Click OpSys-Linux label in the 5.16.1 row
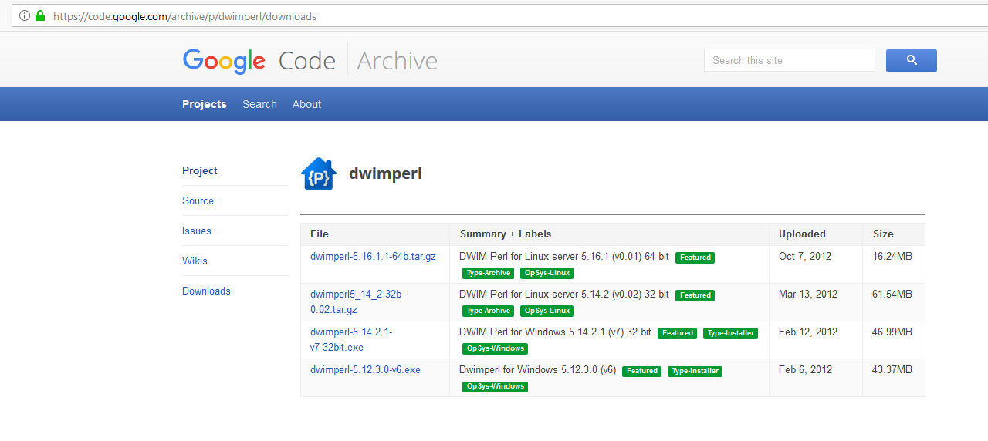 (x=546, y=273)
